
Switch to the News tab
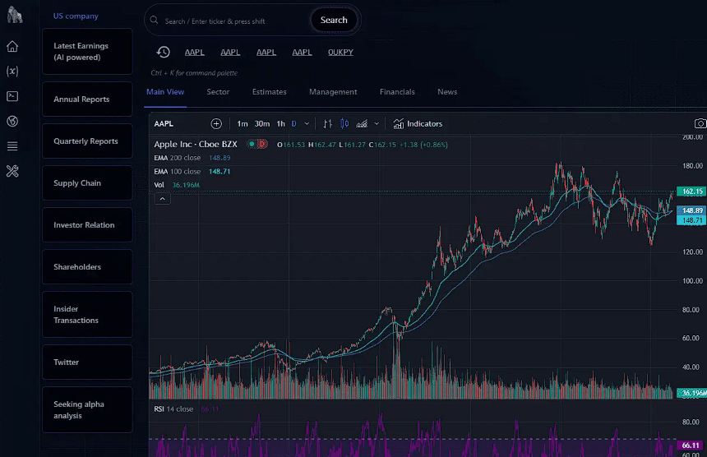point(447,92)
